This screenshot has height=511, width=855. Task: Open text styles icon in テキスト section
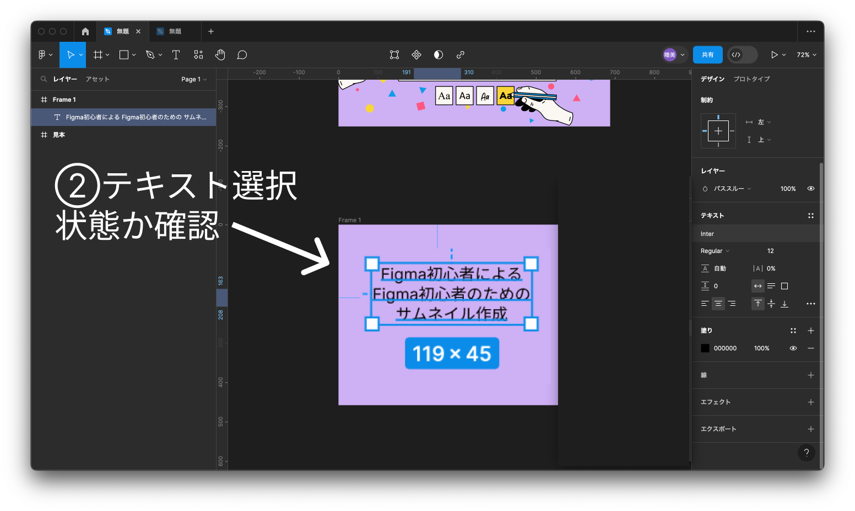[x=811, y=216]
